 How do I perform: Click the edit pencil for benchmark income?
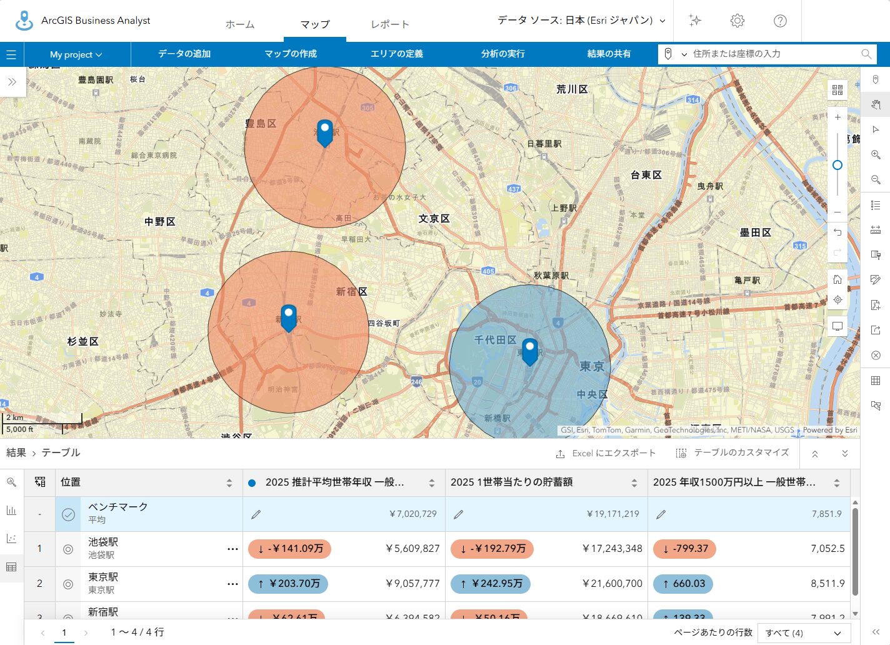[x=256, y=514]
